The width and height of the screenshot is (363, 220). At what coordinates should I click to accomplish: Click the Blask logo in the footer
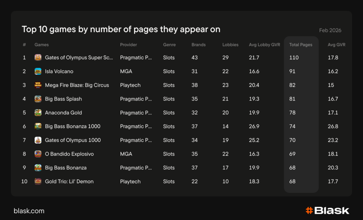click(x=327, y=211)
